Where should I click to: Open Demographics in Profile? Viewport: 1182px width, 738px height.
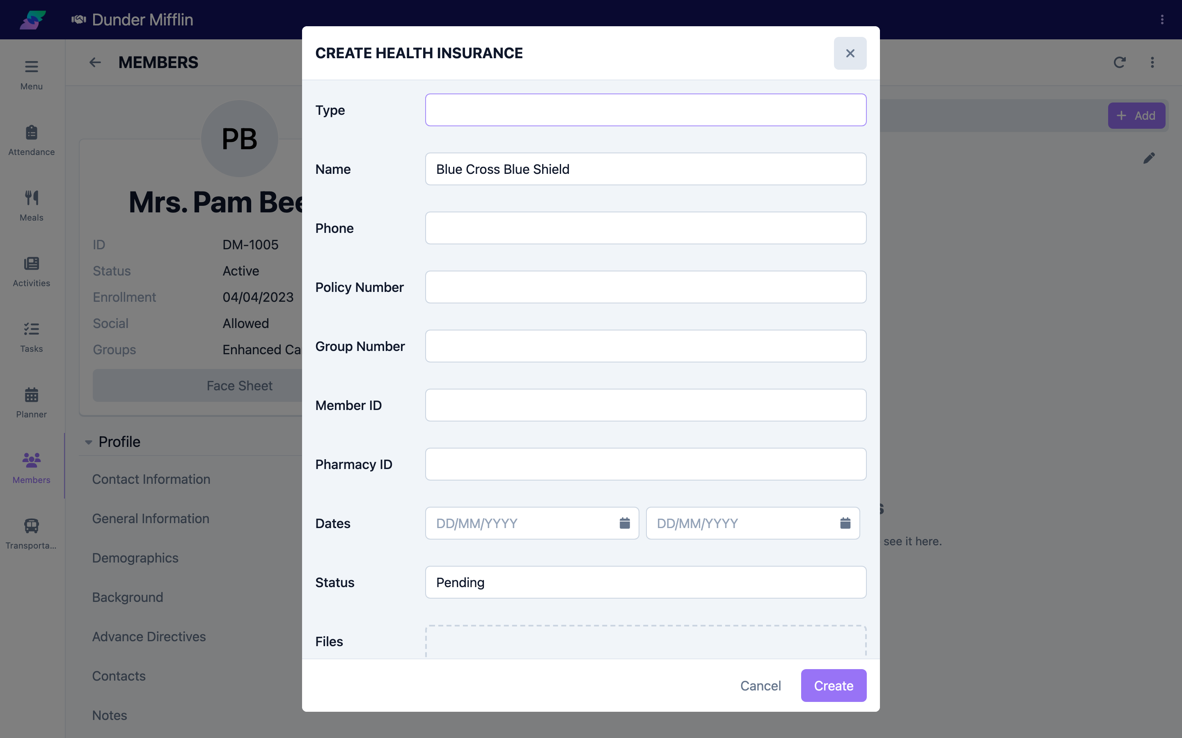(135, 558)
